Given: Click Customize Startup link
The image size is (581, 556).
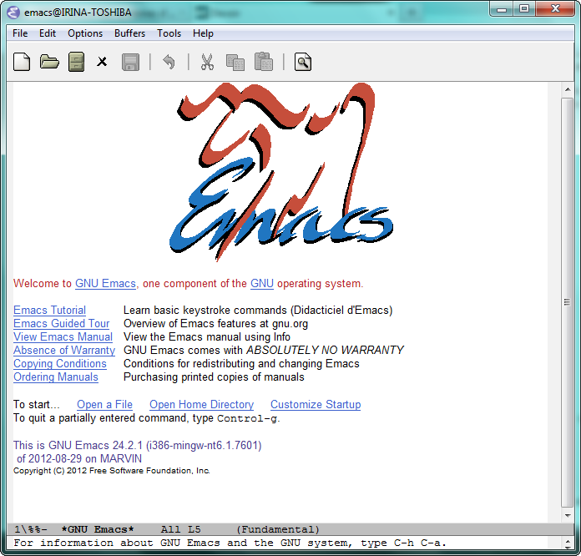Looking at the screenshot, I should [316, 404].
